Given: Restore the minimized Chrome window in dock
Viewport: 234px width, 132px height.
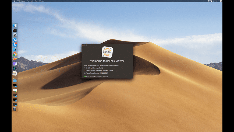Looking at the screenshot, I should pyautogui.click(x=15, y=90).
